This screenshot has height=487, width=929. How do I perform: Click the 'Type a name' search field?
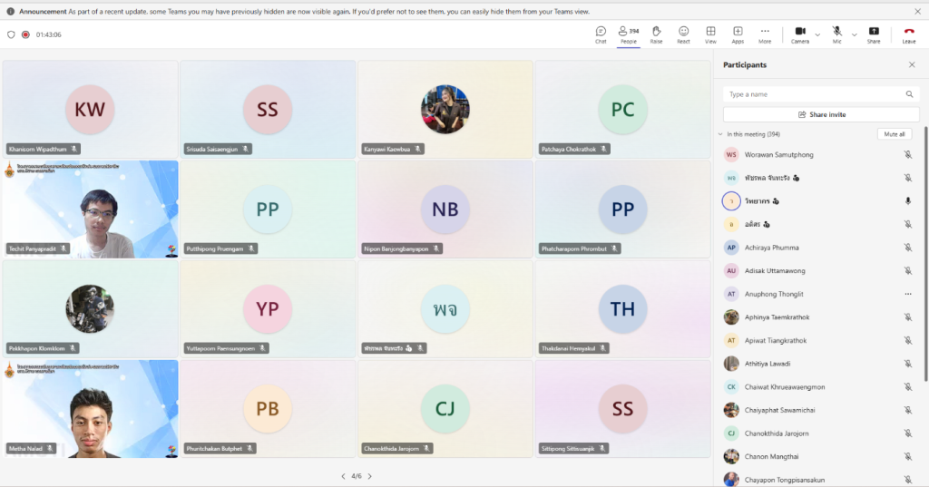814,94
